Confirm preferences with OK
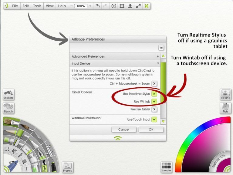This screenshot has width=233, height=175. (x=151, y=130)
